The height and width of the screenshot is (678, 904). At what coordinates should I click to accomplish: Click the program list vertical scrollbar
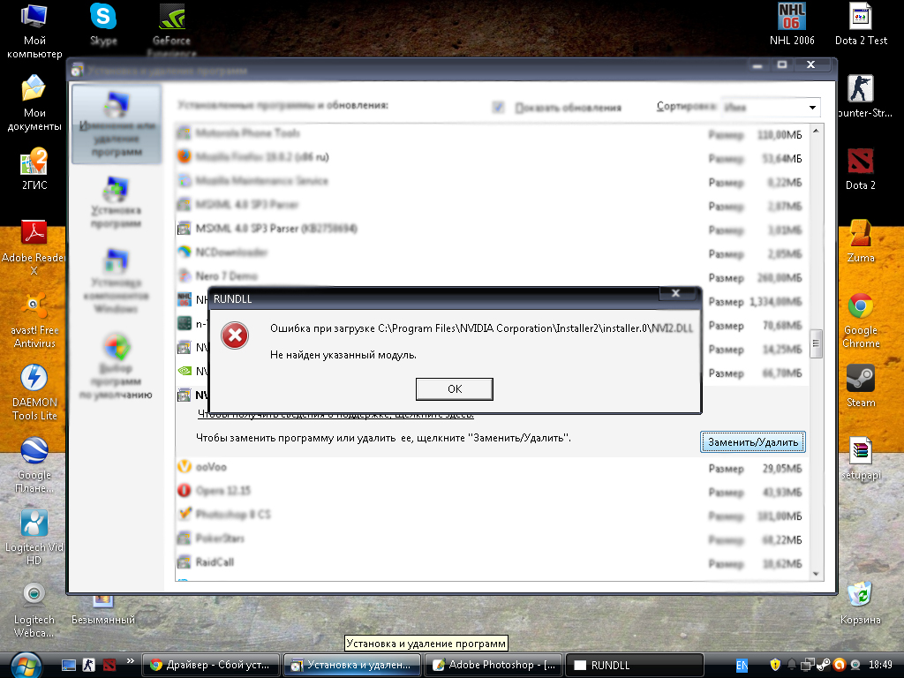(817, 344)
